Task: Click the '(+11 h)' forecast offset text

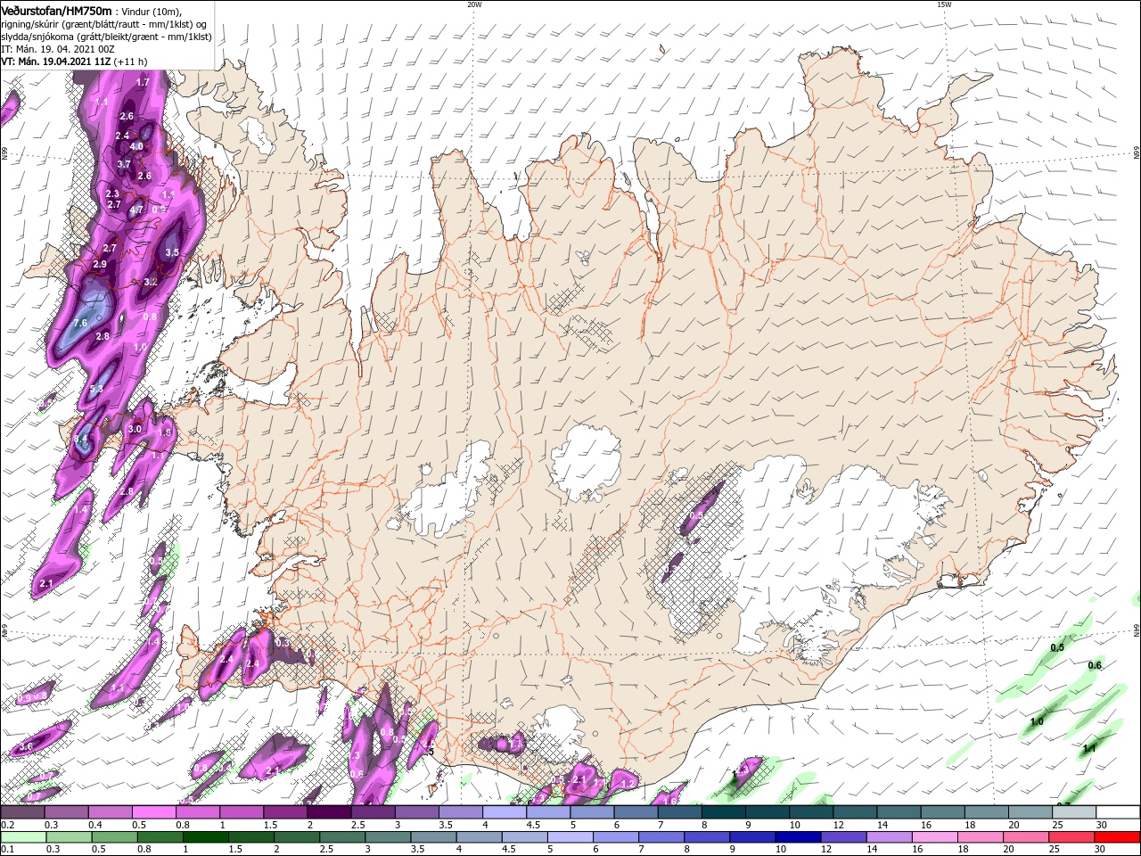Action: click(130, 62)
